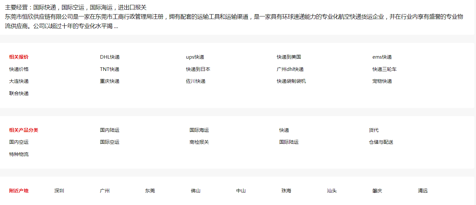Go to 广州dhl快递 link
Screen dimensions: 476x205
coord(290,69)
